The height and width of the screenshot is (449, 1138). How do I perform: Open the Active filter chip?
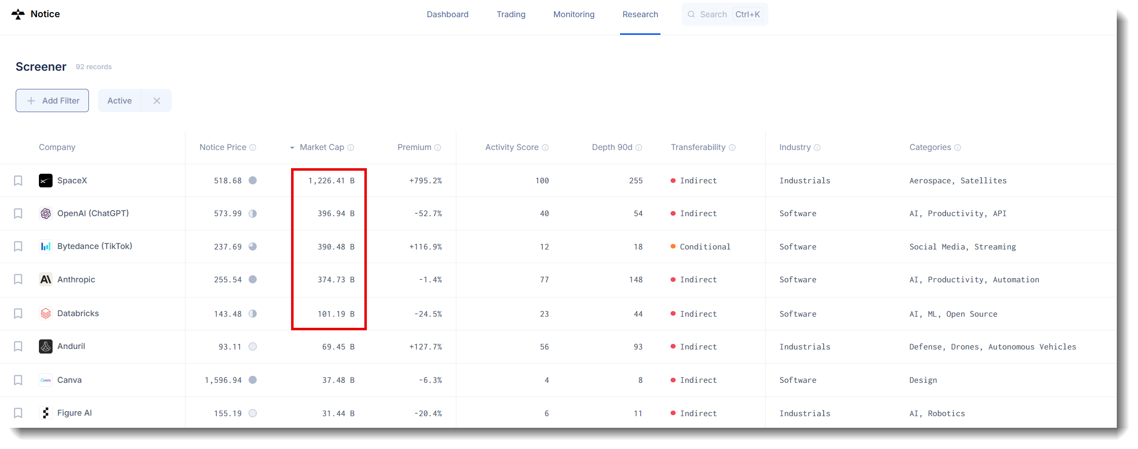pyautogui.click(x=120, y=101)
